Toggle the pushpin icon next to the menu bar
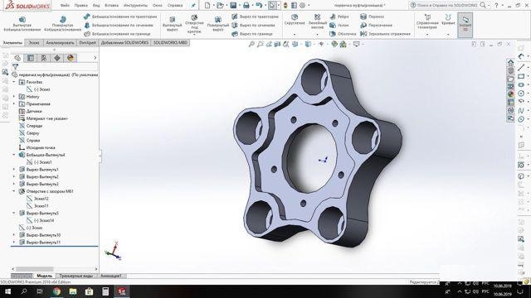 tap(193, 6)
